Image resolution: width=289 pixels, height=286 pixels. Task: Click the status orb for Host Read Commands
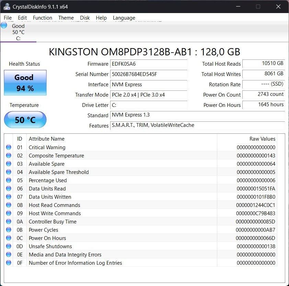[9, 205]
